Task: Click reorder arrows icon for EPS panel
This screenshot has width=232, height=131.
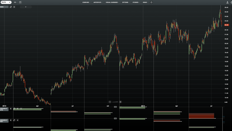Action: click(x=11, y=109)
